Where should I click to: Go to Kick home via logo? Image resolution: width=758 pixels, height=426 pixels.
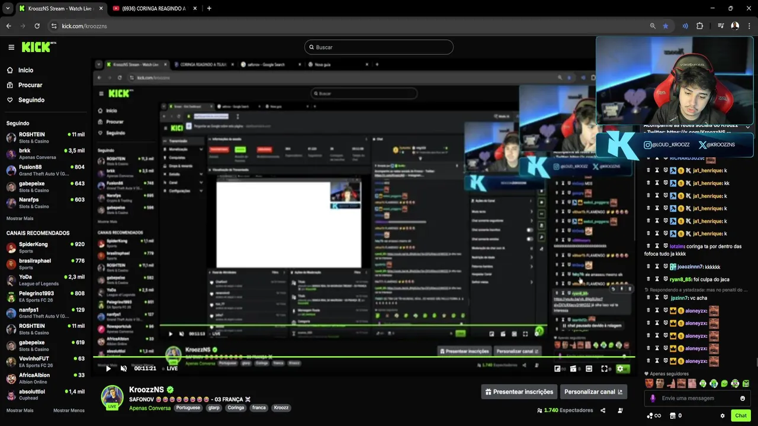coord(38,47)
